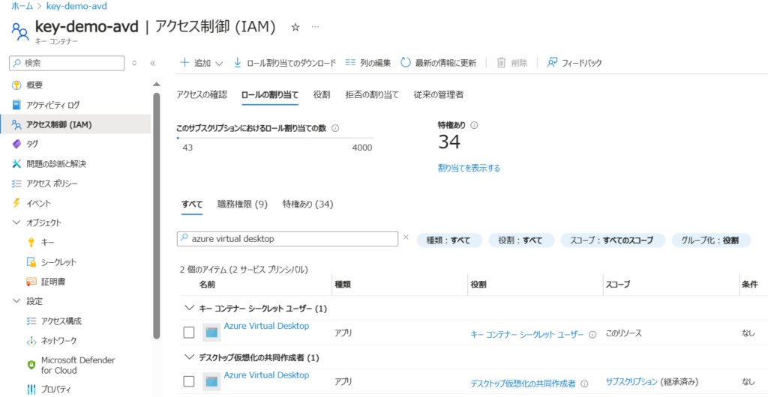Image resolution: width=768 pixels, height=397 pixels.
Task: Click info icon beside ロール割り当ての数
Action: [335, 128]
